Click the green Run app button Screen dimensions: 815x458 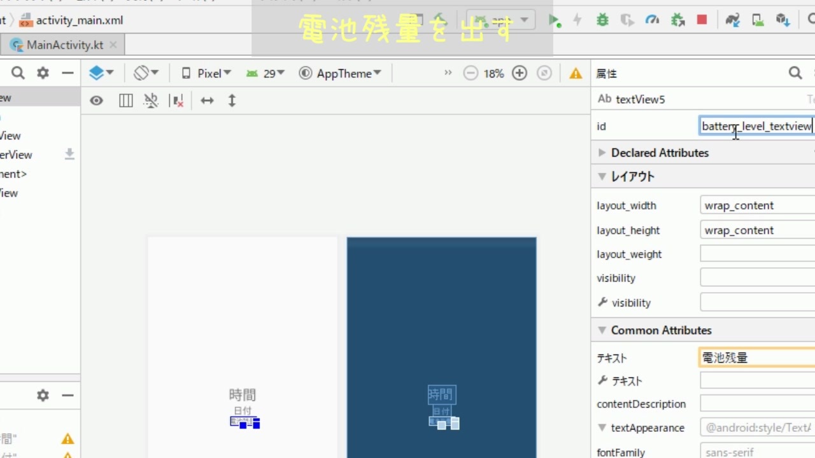(x=555, y=21)
